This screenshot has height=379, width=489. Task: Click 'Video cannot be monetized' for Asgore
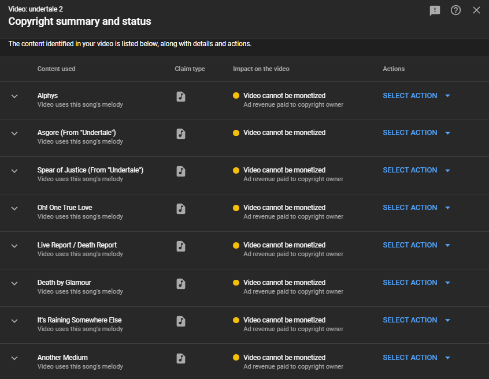284,133
